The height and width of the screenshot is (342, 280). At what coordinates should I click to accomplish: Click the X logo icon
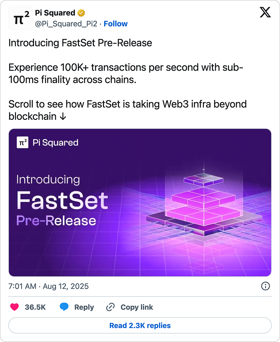(265, 12)
